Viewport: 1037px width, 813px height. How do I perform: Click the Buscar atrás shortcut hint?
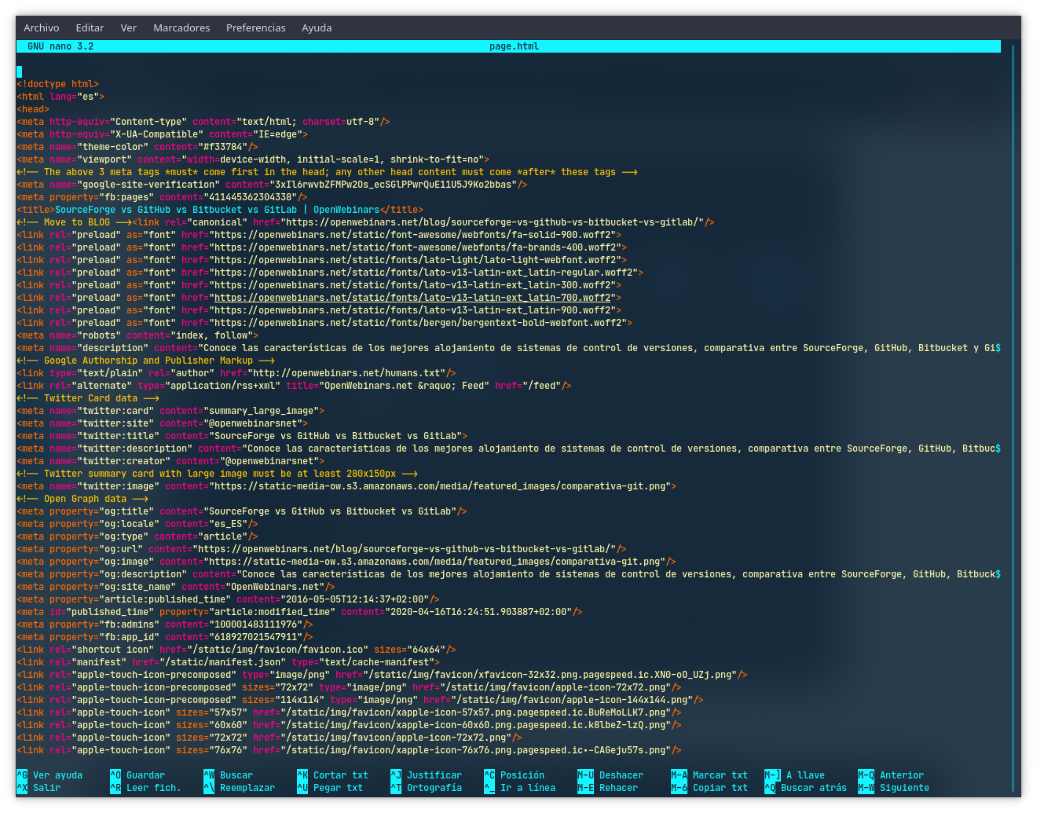point(805,788)
